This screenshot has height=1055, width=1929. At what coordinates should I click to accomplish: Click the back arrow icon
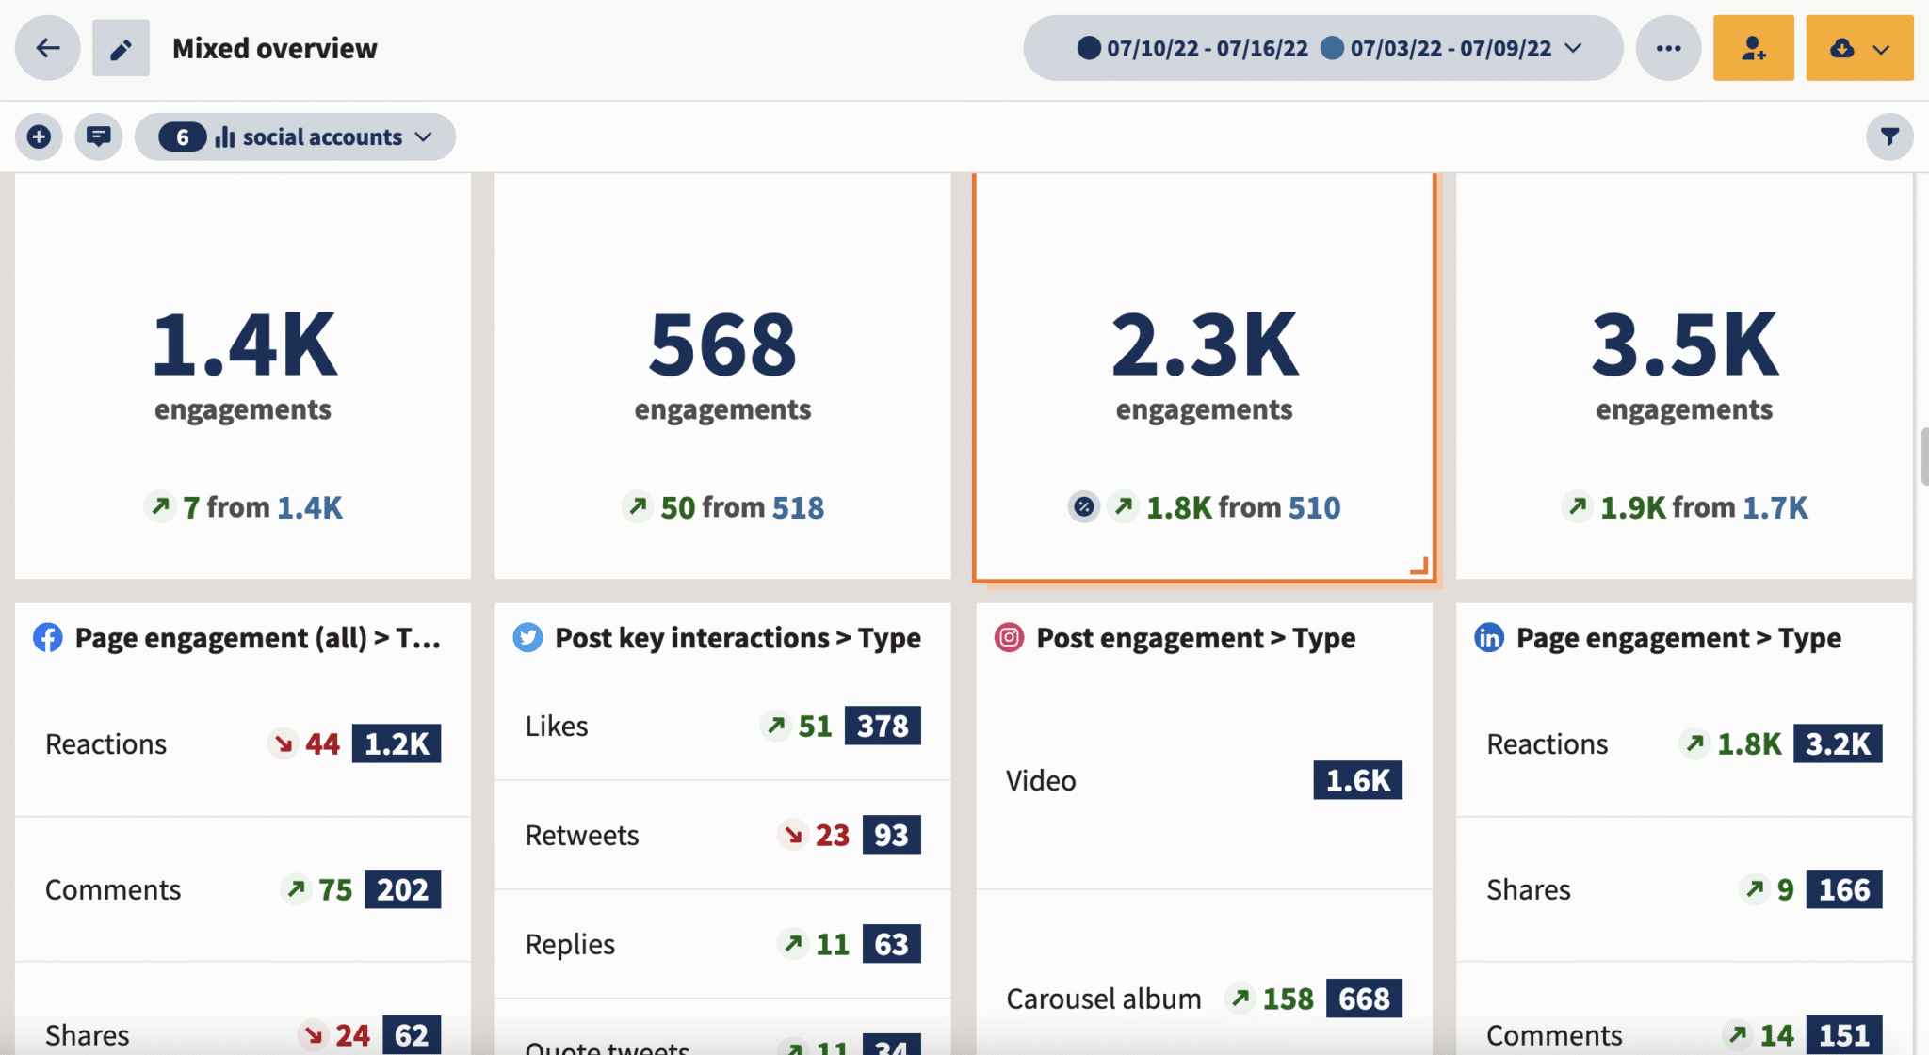pyautogui.click(x=47, y=48)
